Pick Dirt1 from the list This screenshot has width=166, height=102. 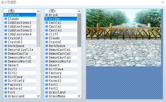(20, 69)
